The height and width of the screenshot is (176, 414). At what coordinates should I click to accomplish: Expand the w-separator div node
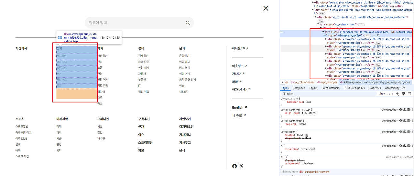pyautogui.click(x=313, y=2)
